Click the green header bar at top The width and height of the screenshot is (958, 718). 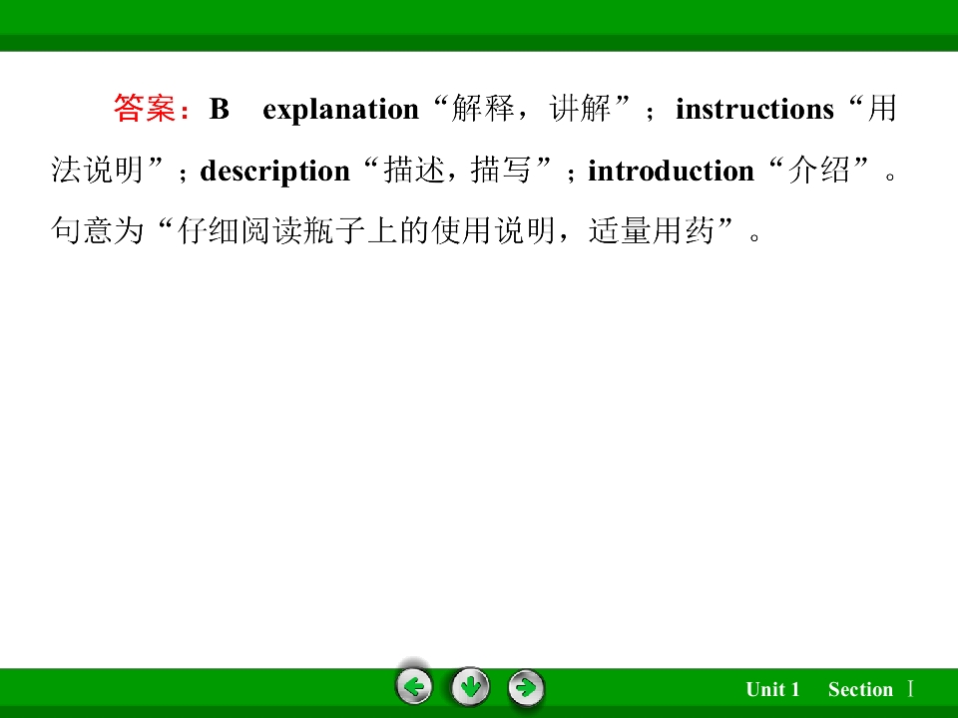click(479, 25)
